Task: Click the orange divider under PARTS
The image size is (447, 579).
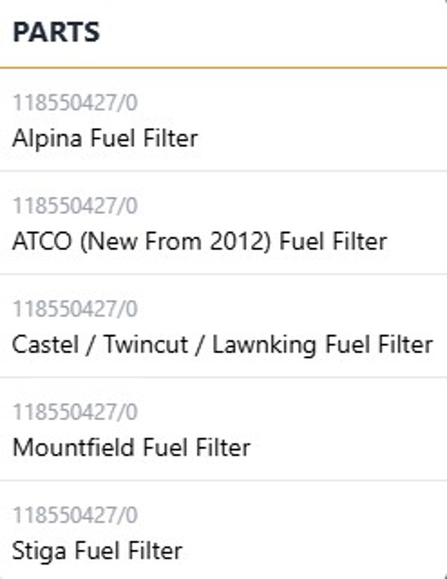Action: coord(223,68)
